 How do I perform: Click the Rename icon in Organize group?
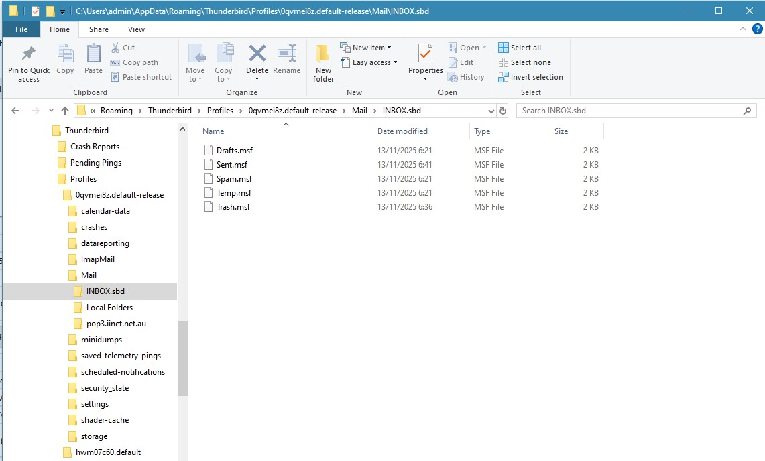286,55
